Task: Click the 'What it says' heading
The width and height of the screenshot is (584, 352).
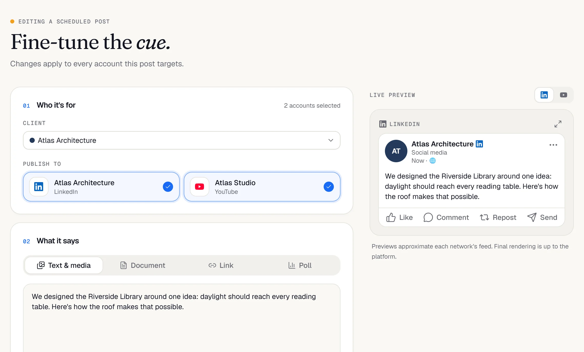Action: (x=58, y=241)
